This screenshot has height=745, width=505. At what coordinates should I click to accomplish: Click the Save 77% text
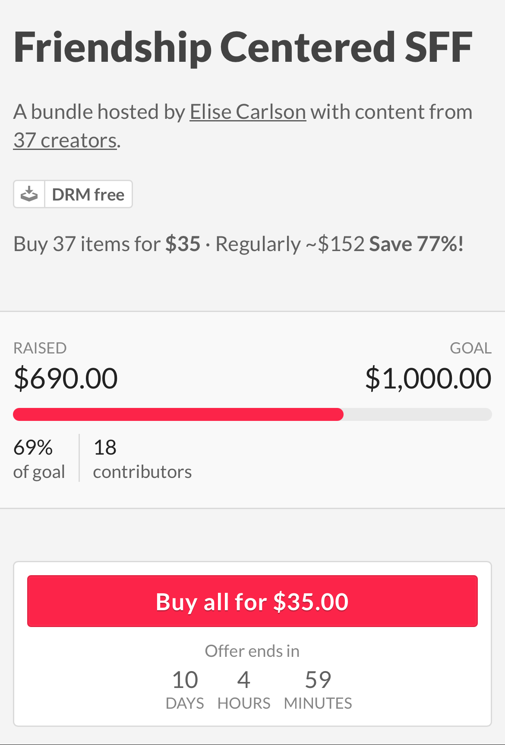[x=416, y=244]
